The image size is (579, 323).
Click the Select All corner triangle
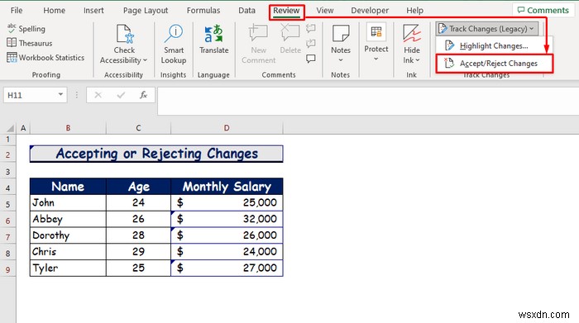(10, 128)
